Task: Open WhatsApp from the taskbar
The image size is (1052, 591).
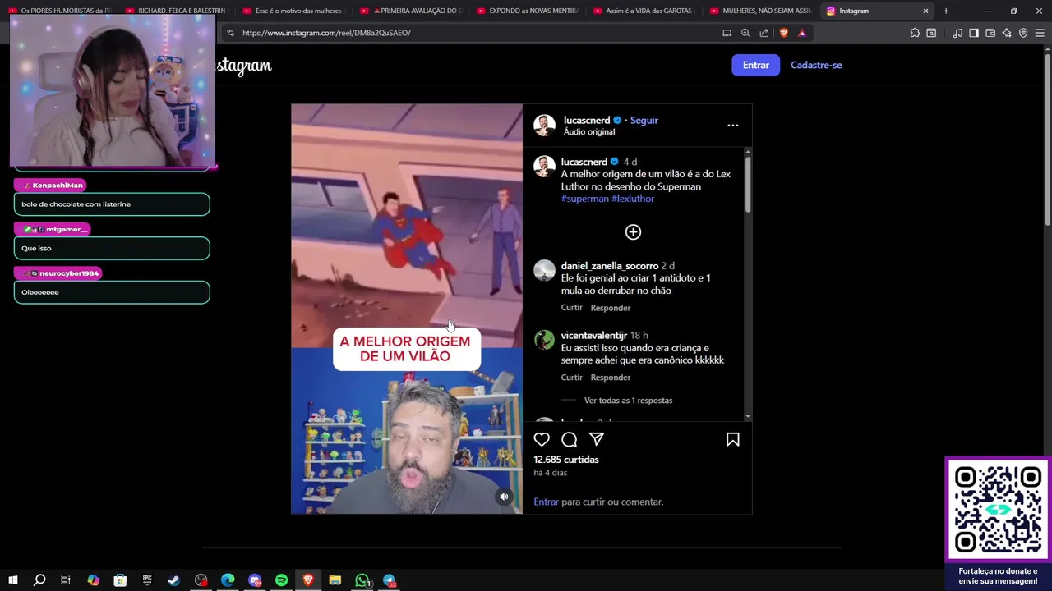Action: 362,580
